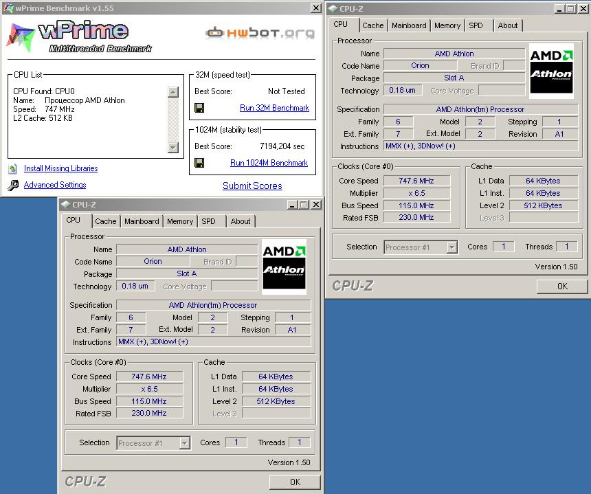Click L2 Cache 512 KB line in CPU List
The image size is (591, 494).
pyautogui.click(x=43, y=118)
